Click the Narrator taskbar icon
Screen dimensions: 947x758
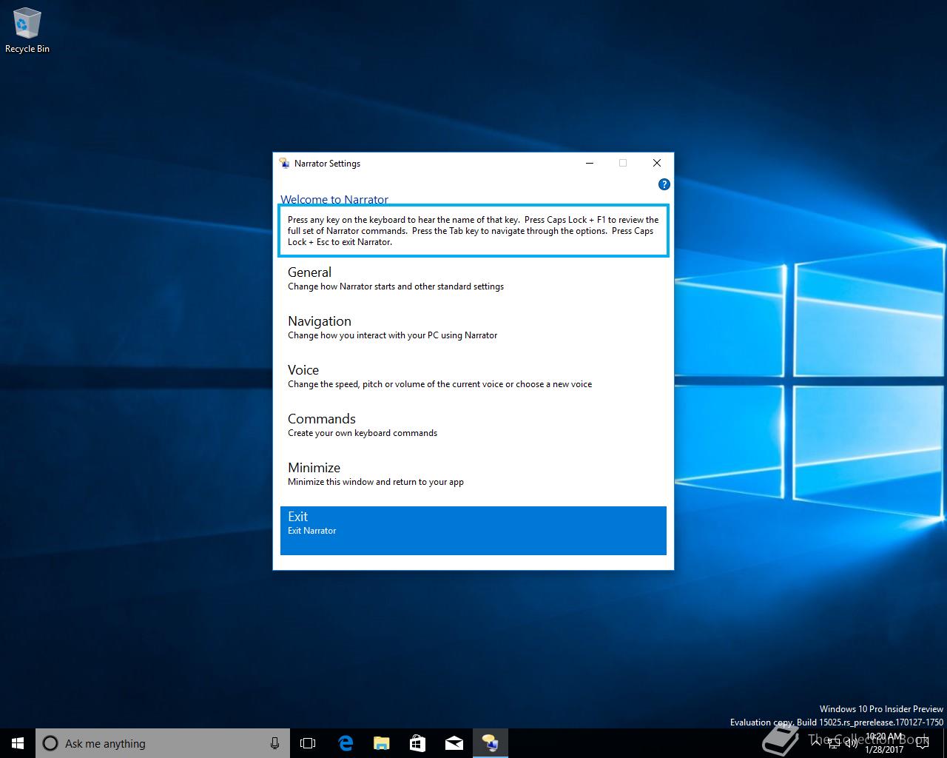(490, 743)
